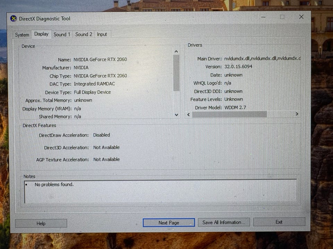The width and height of the screenshot is (333, 249).
Task: Click the No problems found note
Action: 54,184
